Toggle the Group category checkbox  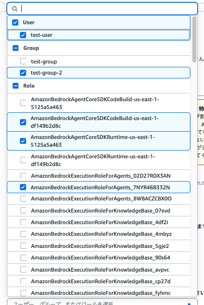(16, 48)
